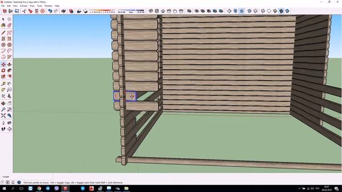This screenshot has height=192, width=342.
Task: Activate the Pan hand tool
Action: click(10, 103)
